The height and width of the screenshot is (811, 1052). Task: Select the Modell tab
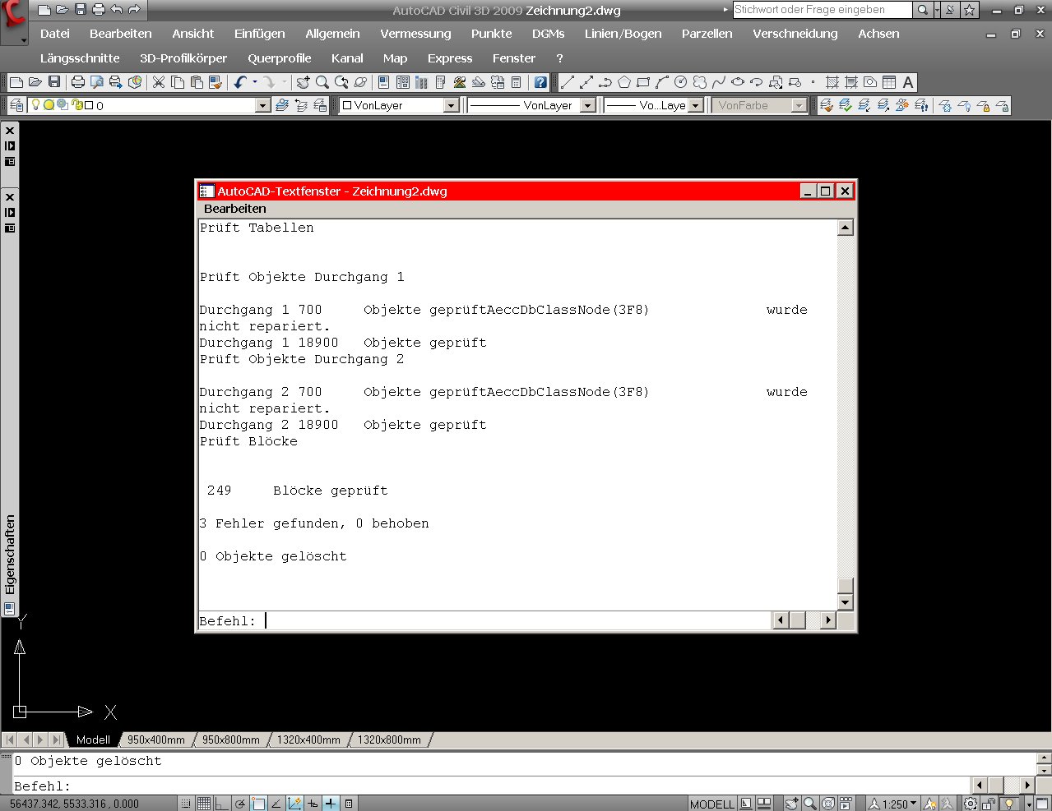[93, 740]
